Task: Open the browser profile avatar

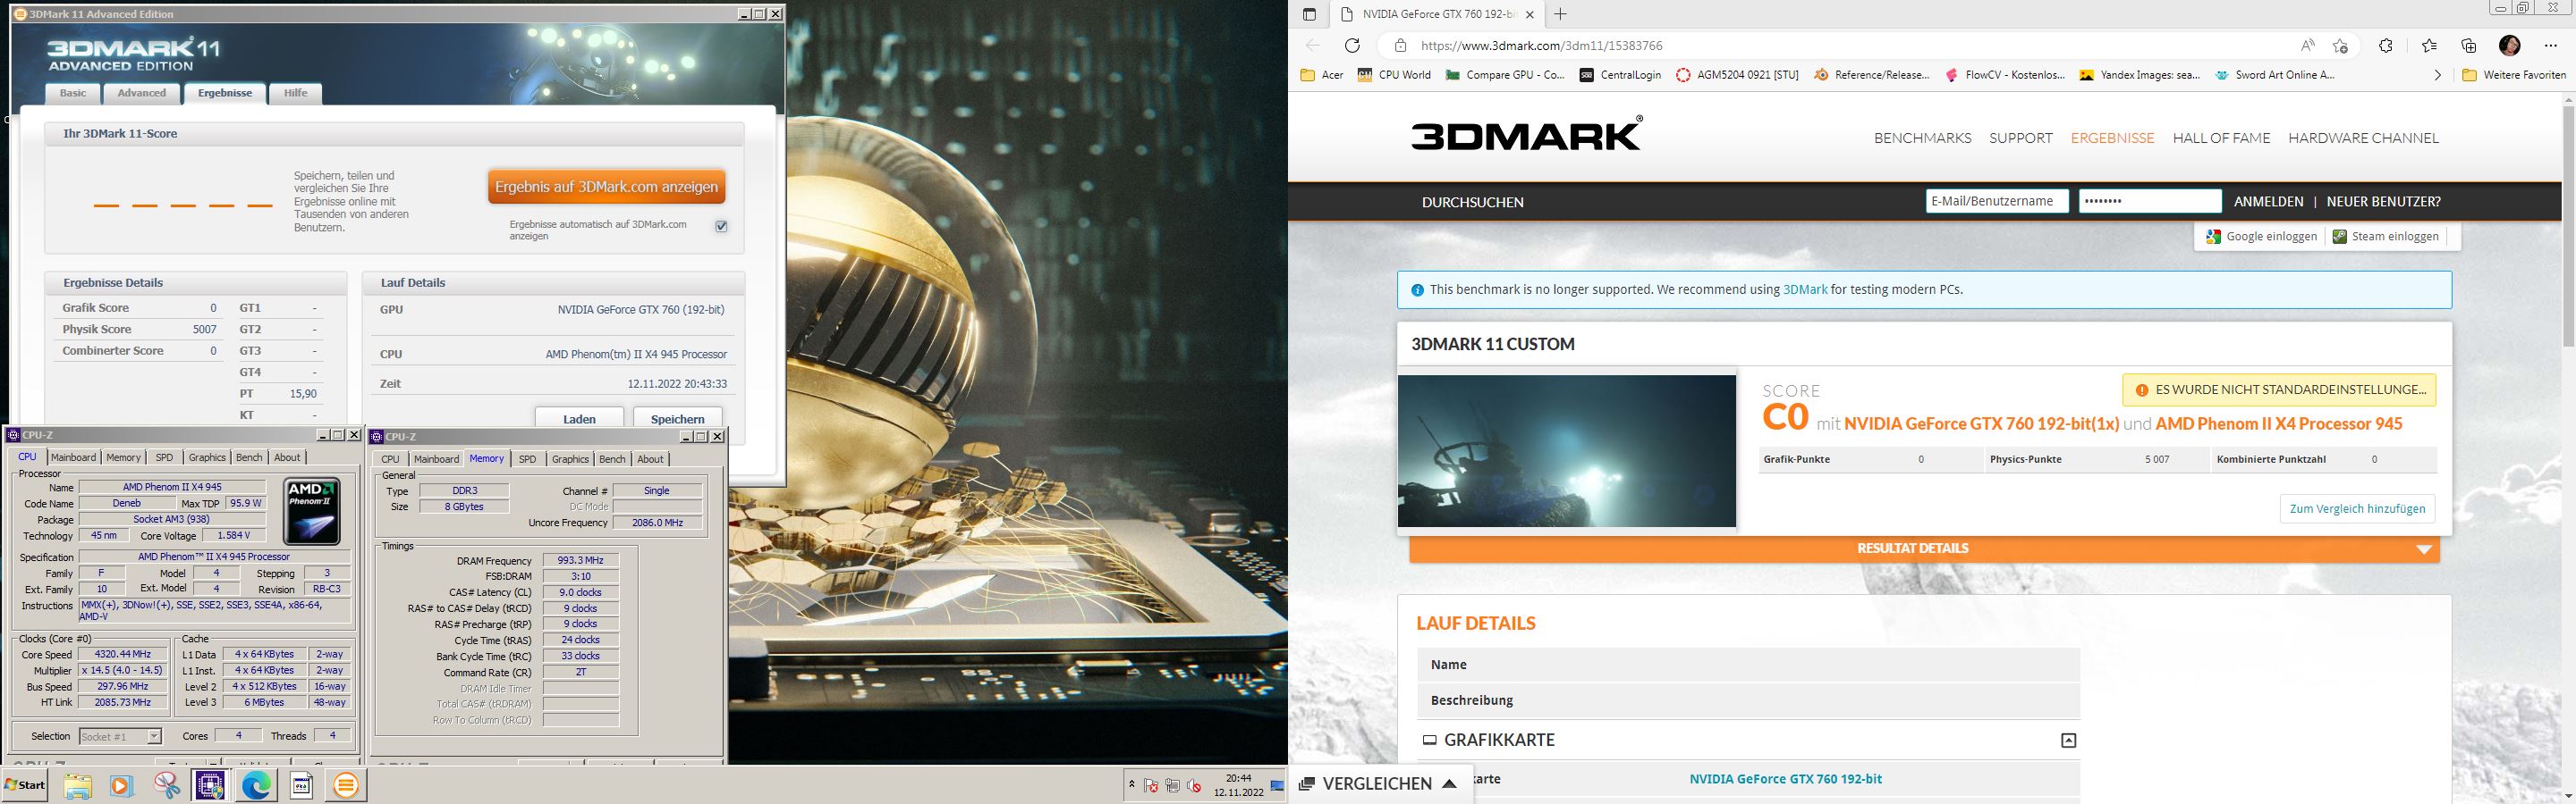Action: point(2510,46)
